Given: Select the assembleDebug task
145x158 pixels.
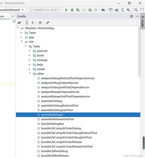Looking at the screenshot, I should (x=52, y=101).
